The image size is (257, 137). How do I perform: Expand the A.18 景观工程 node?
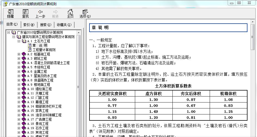point(19,124)
